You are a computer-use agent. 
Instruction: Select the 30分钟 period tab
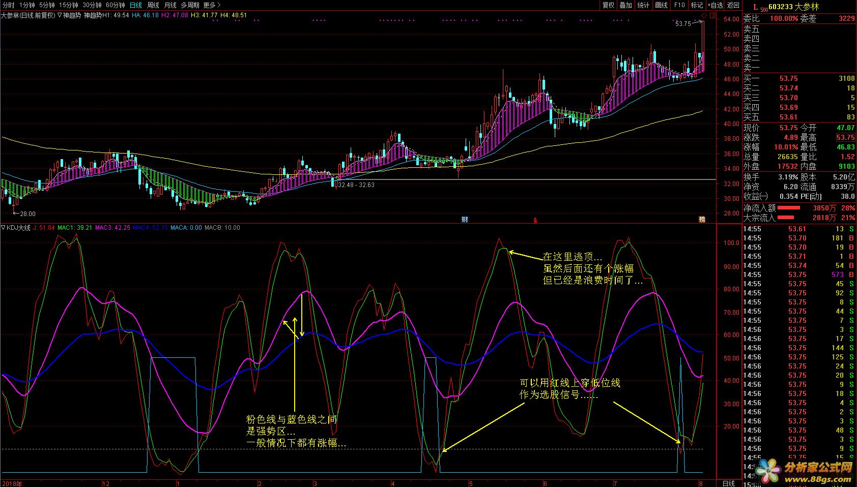pyautogui.click(x=92, y=5)
